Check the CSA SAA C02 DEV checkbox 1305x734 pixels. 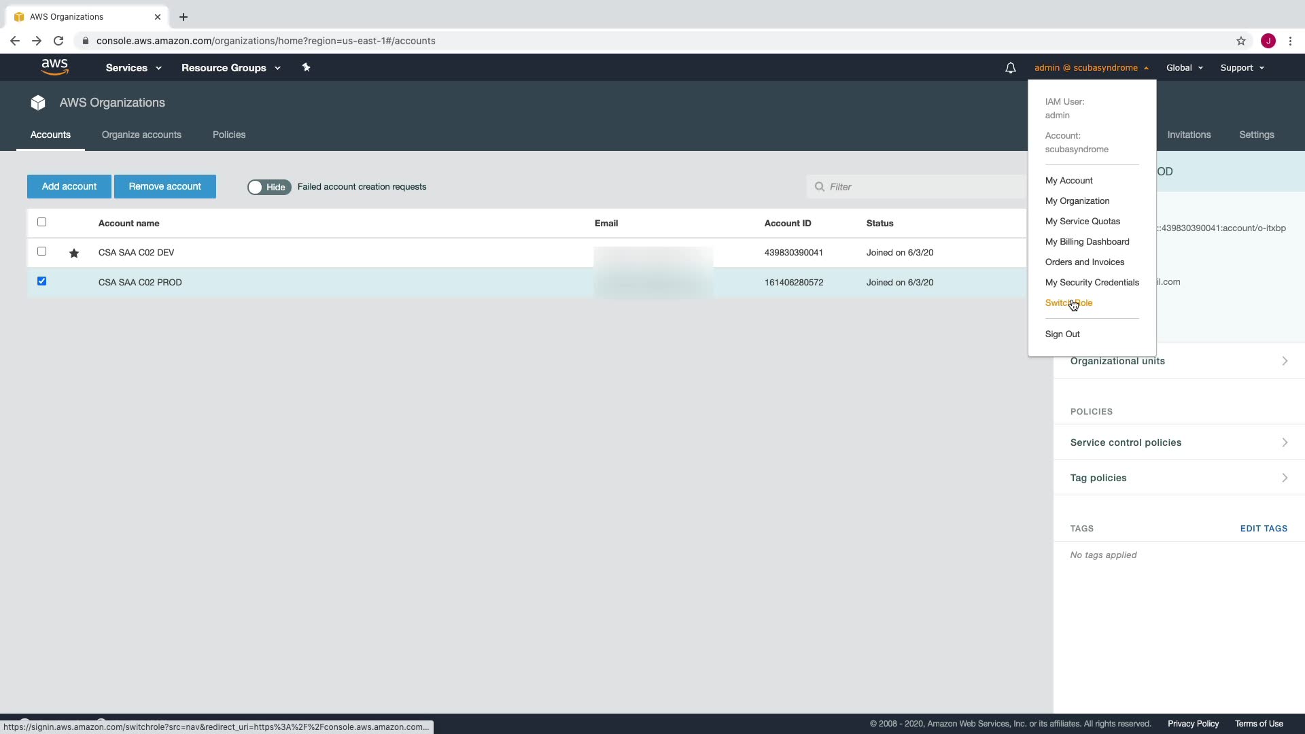coord(42,251)
